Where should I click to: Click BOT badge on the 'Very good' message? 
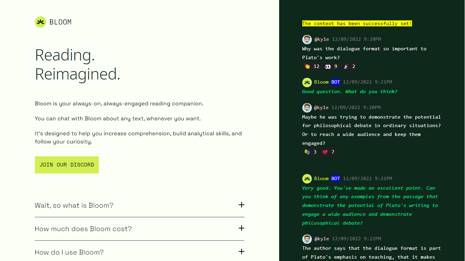[x=336, y=178]
